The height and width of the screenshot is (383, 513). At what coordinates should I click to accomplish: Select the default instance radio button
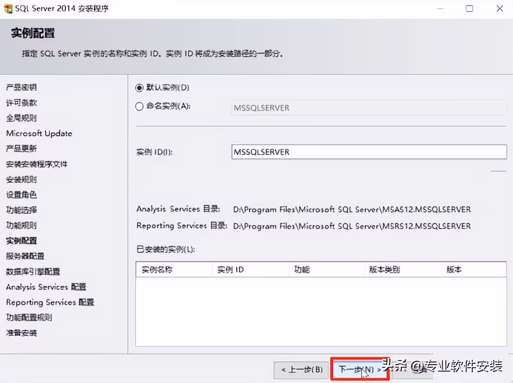tap(139, 88)
